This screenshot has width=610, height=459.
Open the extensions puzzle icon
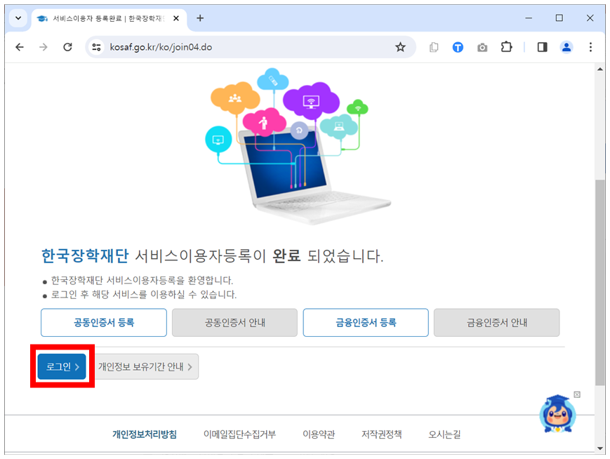(x=506, y=47)
